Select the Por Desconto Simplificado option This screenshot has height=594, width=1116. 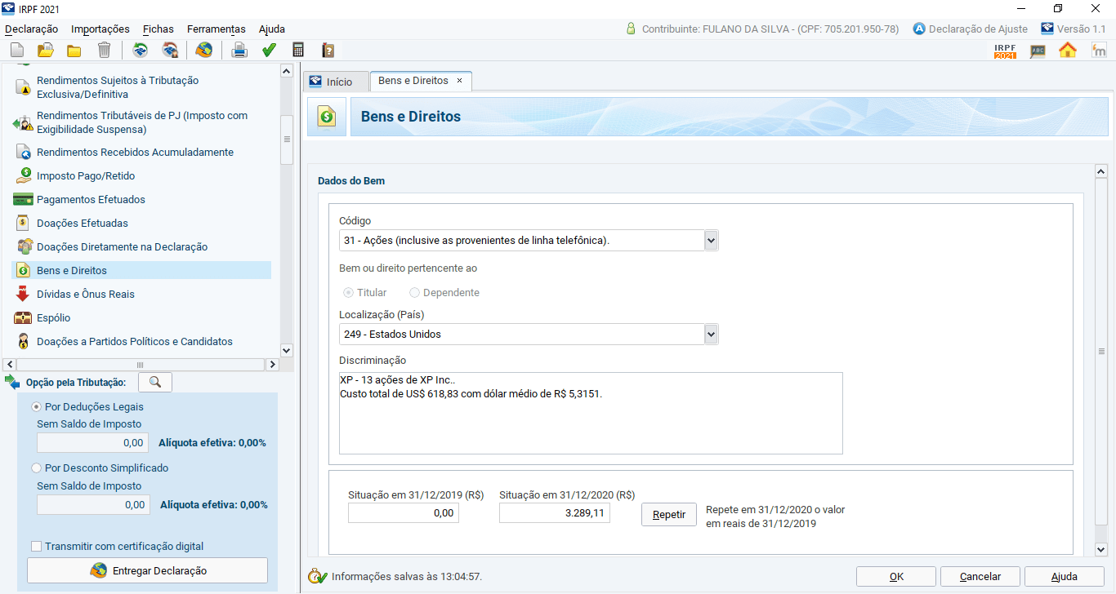(x=36, y=468)
